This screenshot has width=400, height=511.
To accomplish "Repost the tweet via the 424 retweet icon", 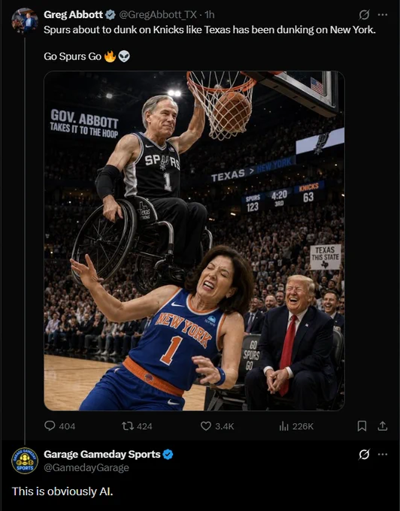I will pyautogui.click(x=127, y=426).
